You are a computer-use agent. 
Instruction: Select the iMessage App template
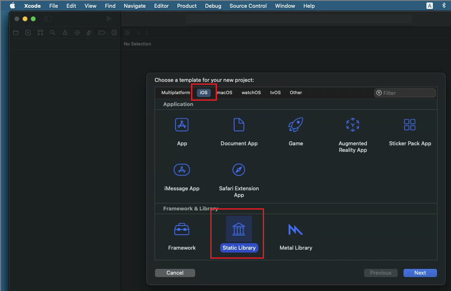tap(182, 170)
